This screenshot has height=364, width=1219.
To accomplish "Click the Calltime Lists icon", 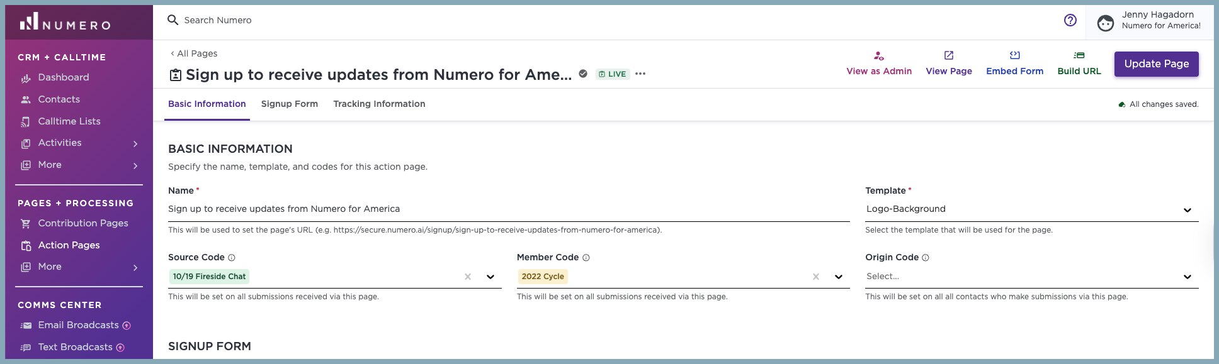I will point(26,122).
